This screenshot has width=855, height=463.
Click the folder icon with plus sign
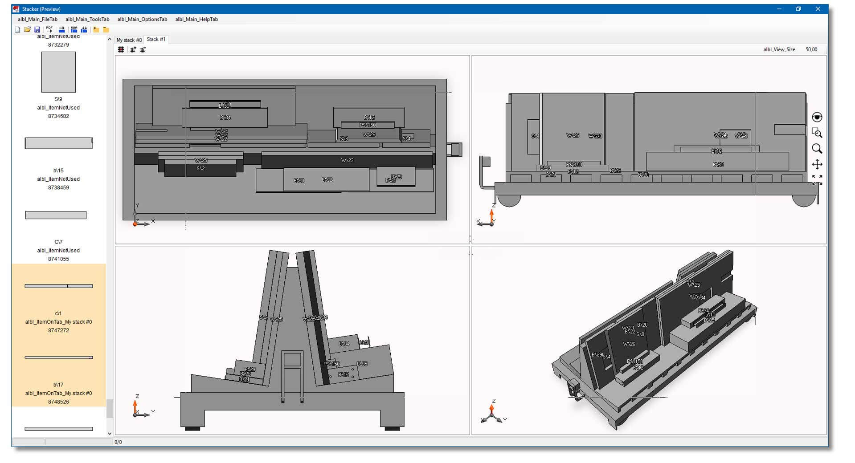pyautogui.click(x=96, y=29)
